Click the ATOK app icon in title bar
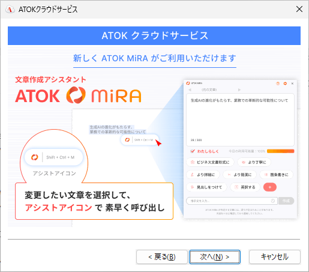309x272 pixels. click(x=10, y=9)
